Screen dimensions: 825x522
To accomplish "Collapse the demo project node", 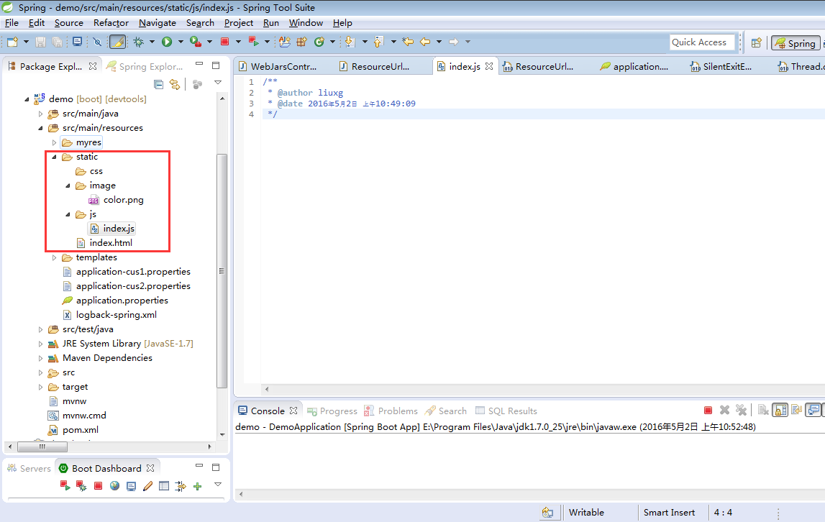I will pyautogui.click(x=27, y=99).
